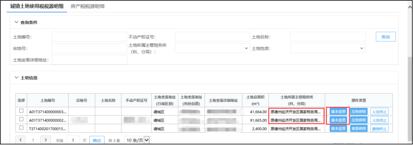
Task: Click land number A01T371400000003 cell
Action: [x=48, y=111]
